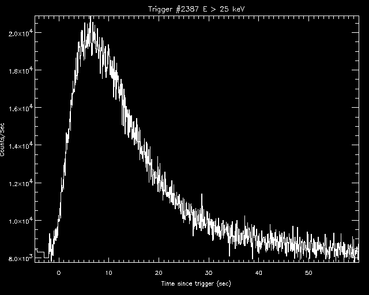Click the x-axis tick label 10

pyautogui.click(x=109, y=273)
